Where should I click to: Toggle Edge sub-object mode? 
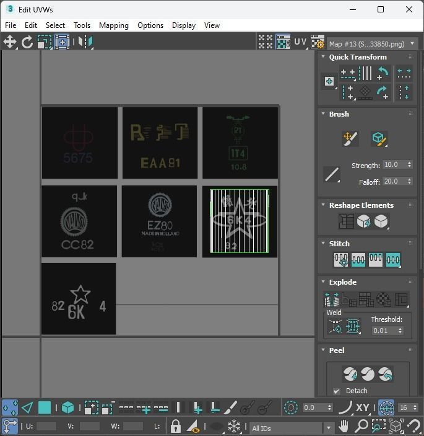coord(27,408)
